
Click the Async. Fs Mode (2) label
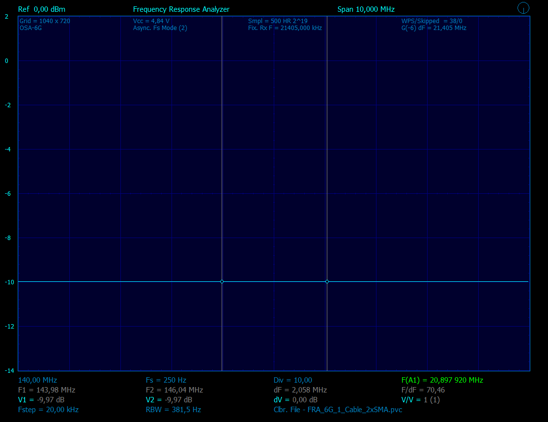(x=160, y=28)
